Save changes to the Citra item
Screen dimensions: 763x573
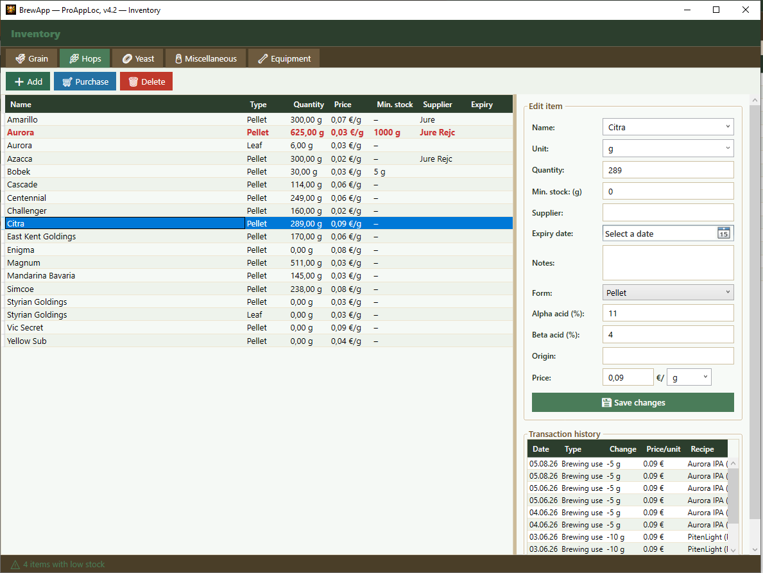coord(633,402)
